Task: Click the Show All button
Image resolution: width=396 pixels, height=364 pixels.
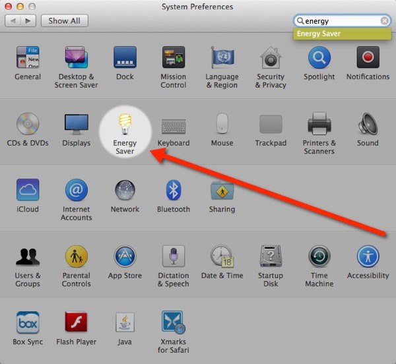Action: coord(65,20)
